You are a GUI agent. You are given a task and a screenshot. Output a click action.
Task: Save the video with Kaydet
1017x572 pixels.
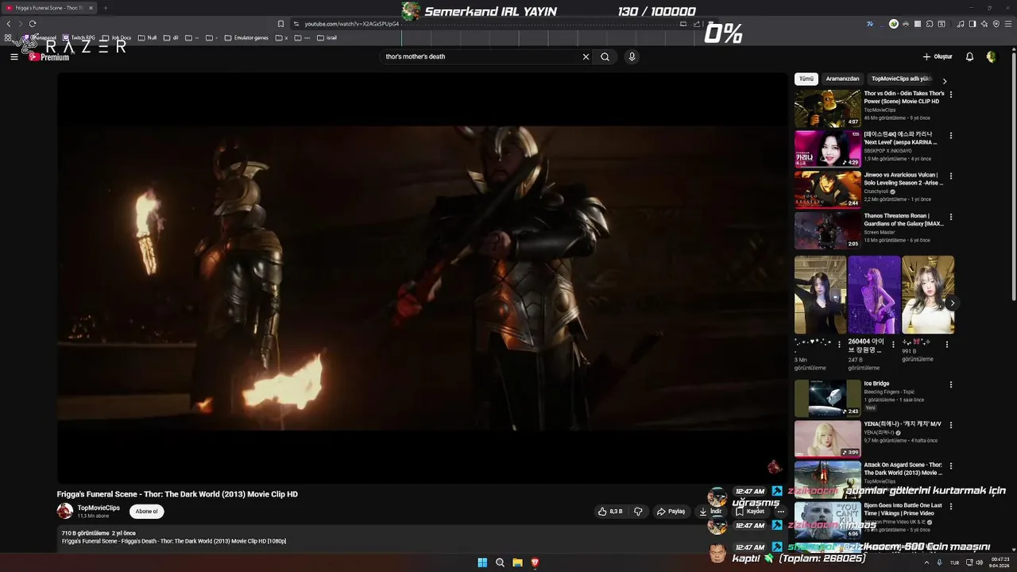[750, 512]
